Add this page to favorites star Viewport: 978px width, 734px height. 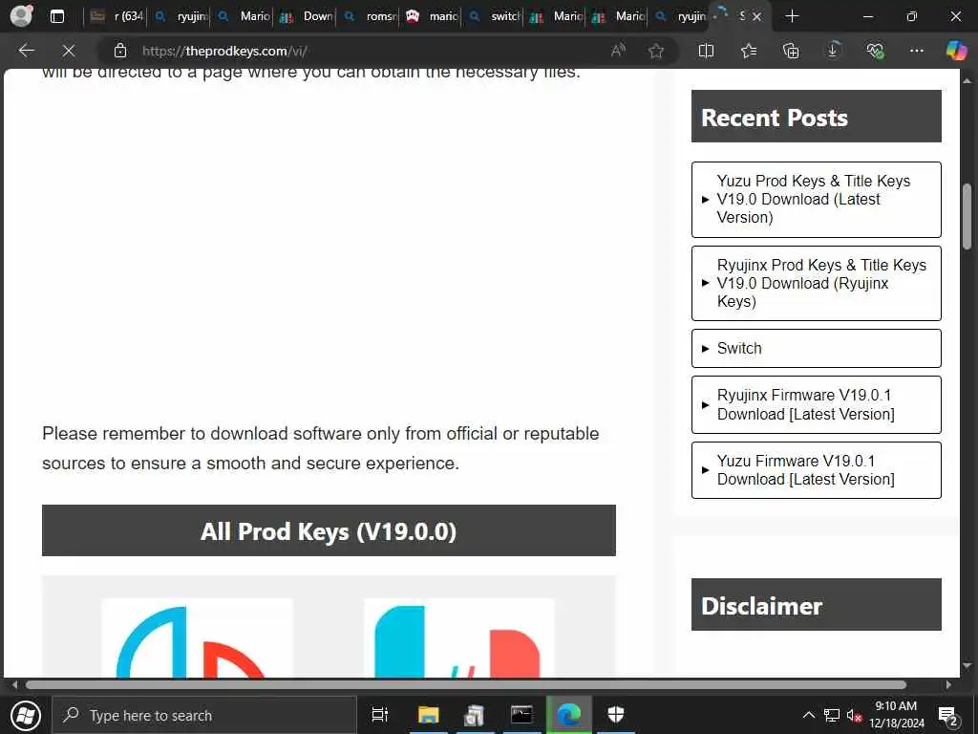point(655,51)
